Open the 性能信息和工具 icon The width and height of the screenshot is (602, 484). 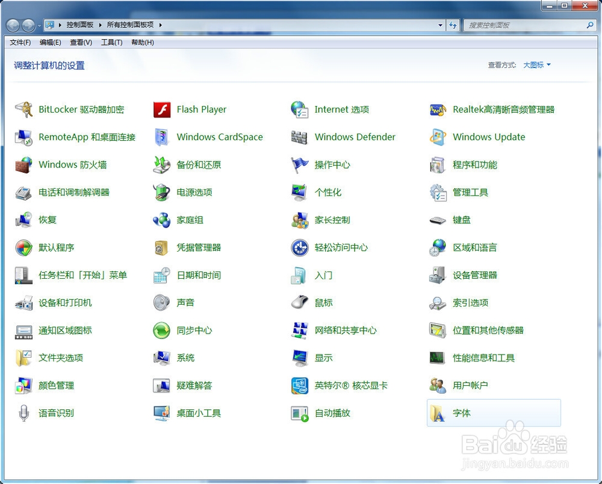(438, 358)
